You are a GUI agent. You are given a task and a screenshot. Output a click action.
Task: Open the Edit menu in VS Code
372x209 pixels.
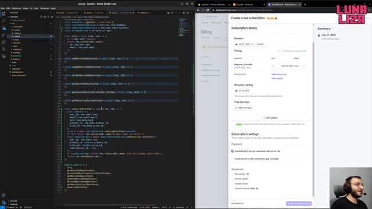(x=8, y=8)
